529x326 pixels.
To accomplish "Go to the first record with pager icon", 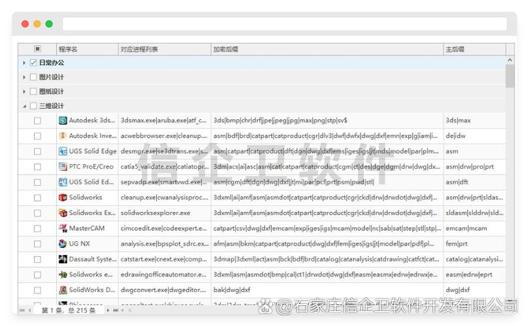I will pos(22,310).
